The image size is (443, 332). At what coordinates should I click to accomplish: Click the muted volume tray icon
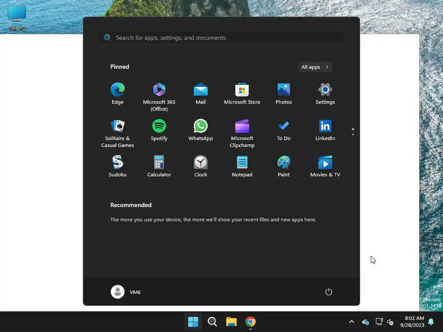390,322
